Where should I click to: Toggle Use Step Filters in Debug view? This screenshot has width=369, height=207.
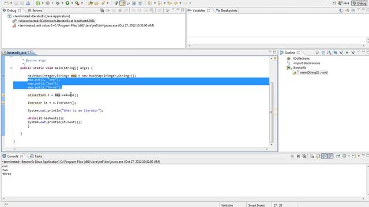(160, 10)
